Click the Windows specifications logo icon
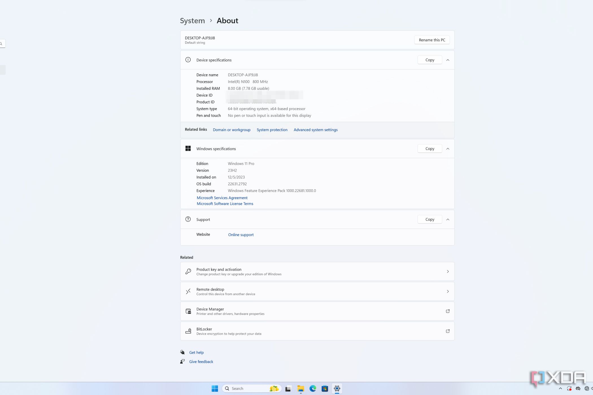 click(x=188, y=148)
